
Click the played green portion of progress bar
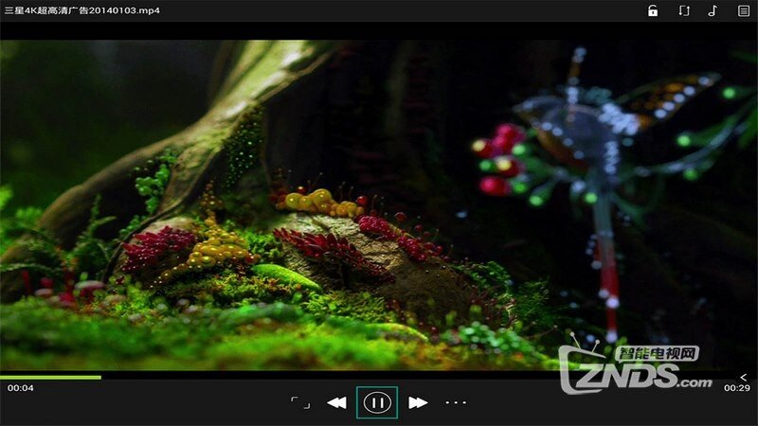point(50,377)
